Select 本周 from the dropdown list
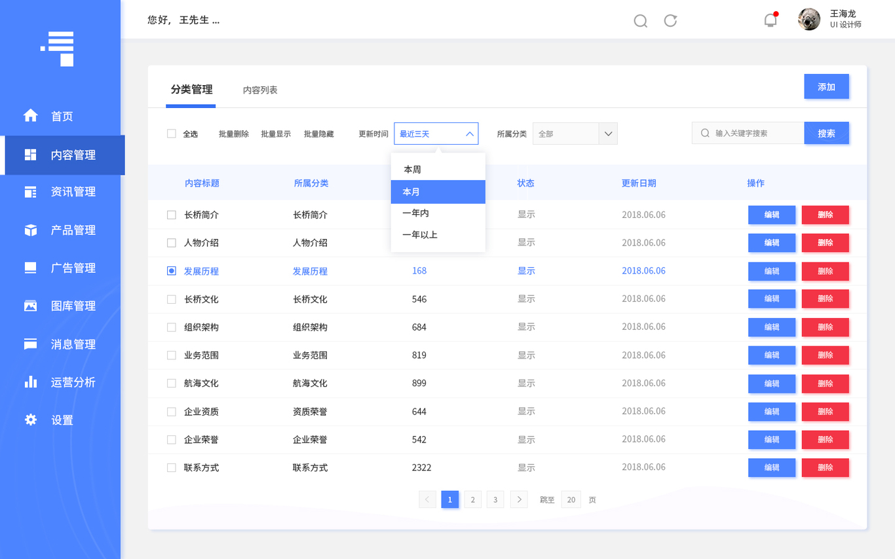The image size is (895, 559). click(438, 170)
